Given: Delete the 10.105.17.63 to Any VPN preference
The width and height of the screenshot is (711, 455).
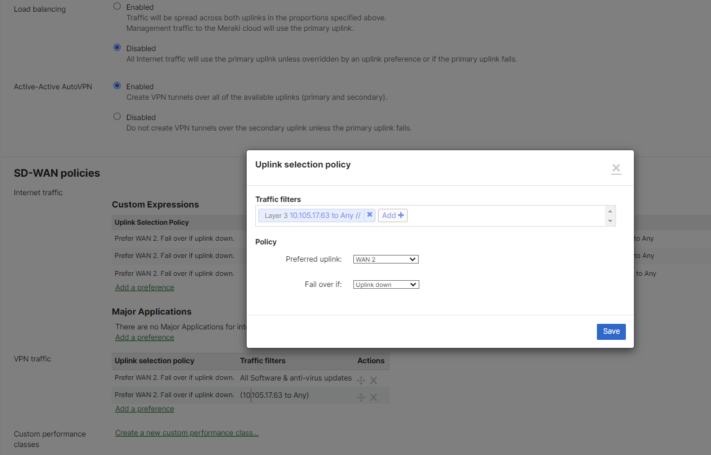Looking at the screenshot, I should [373, 397].
